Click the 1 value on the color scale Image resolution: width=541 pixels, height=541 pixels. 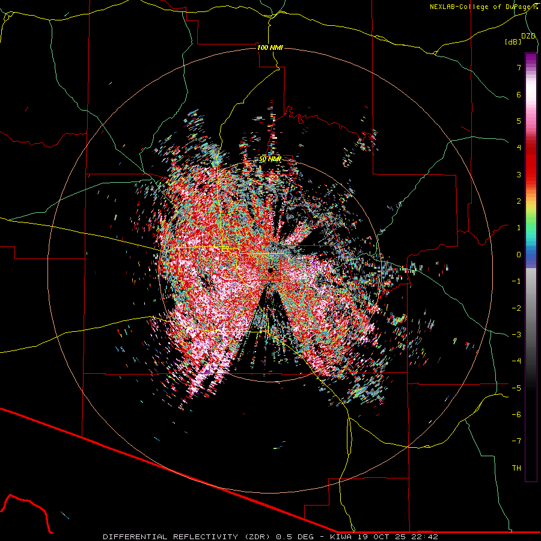(x=519, y=228)
